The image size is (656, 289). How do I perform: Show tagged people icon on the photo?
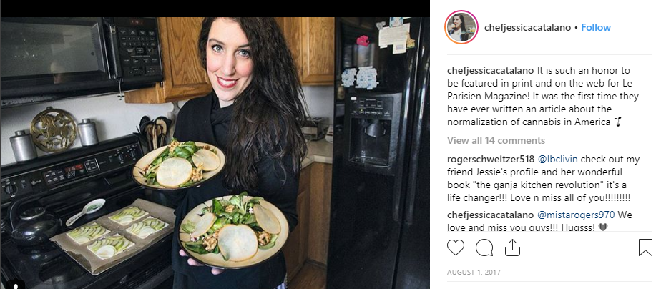click(x=16, y=285)
